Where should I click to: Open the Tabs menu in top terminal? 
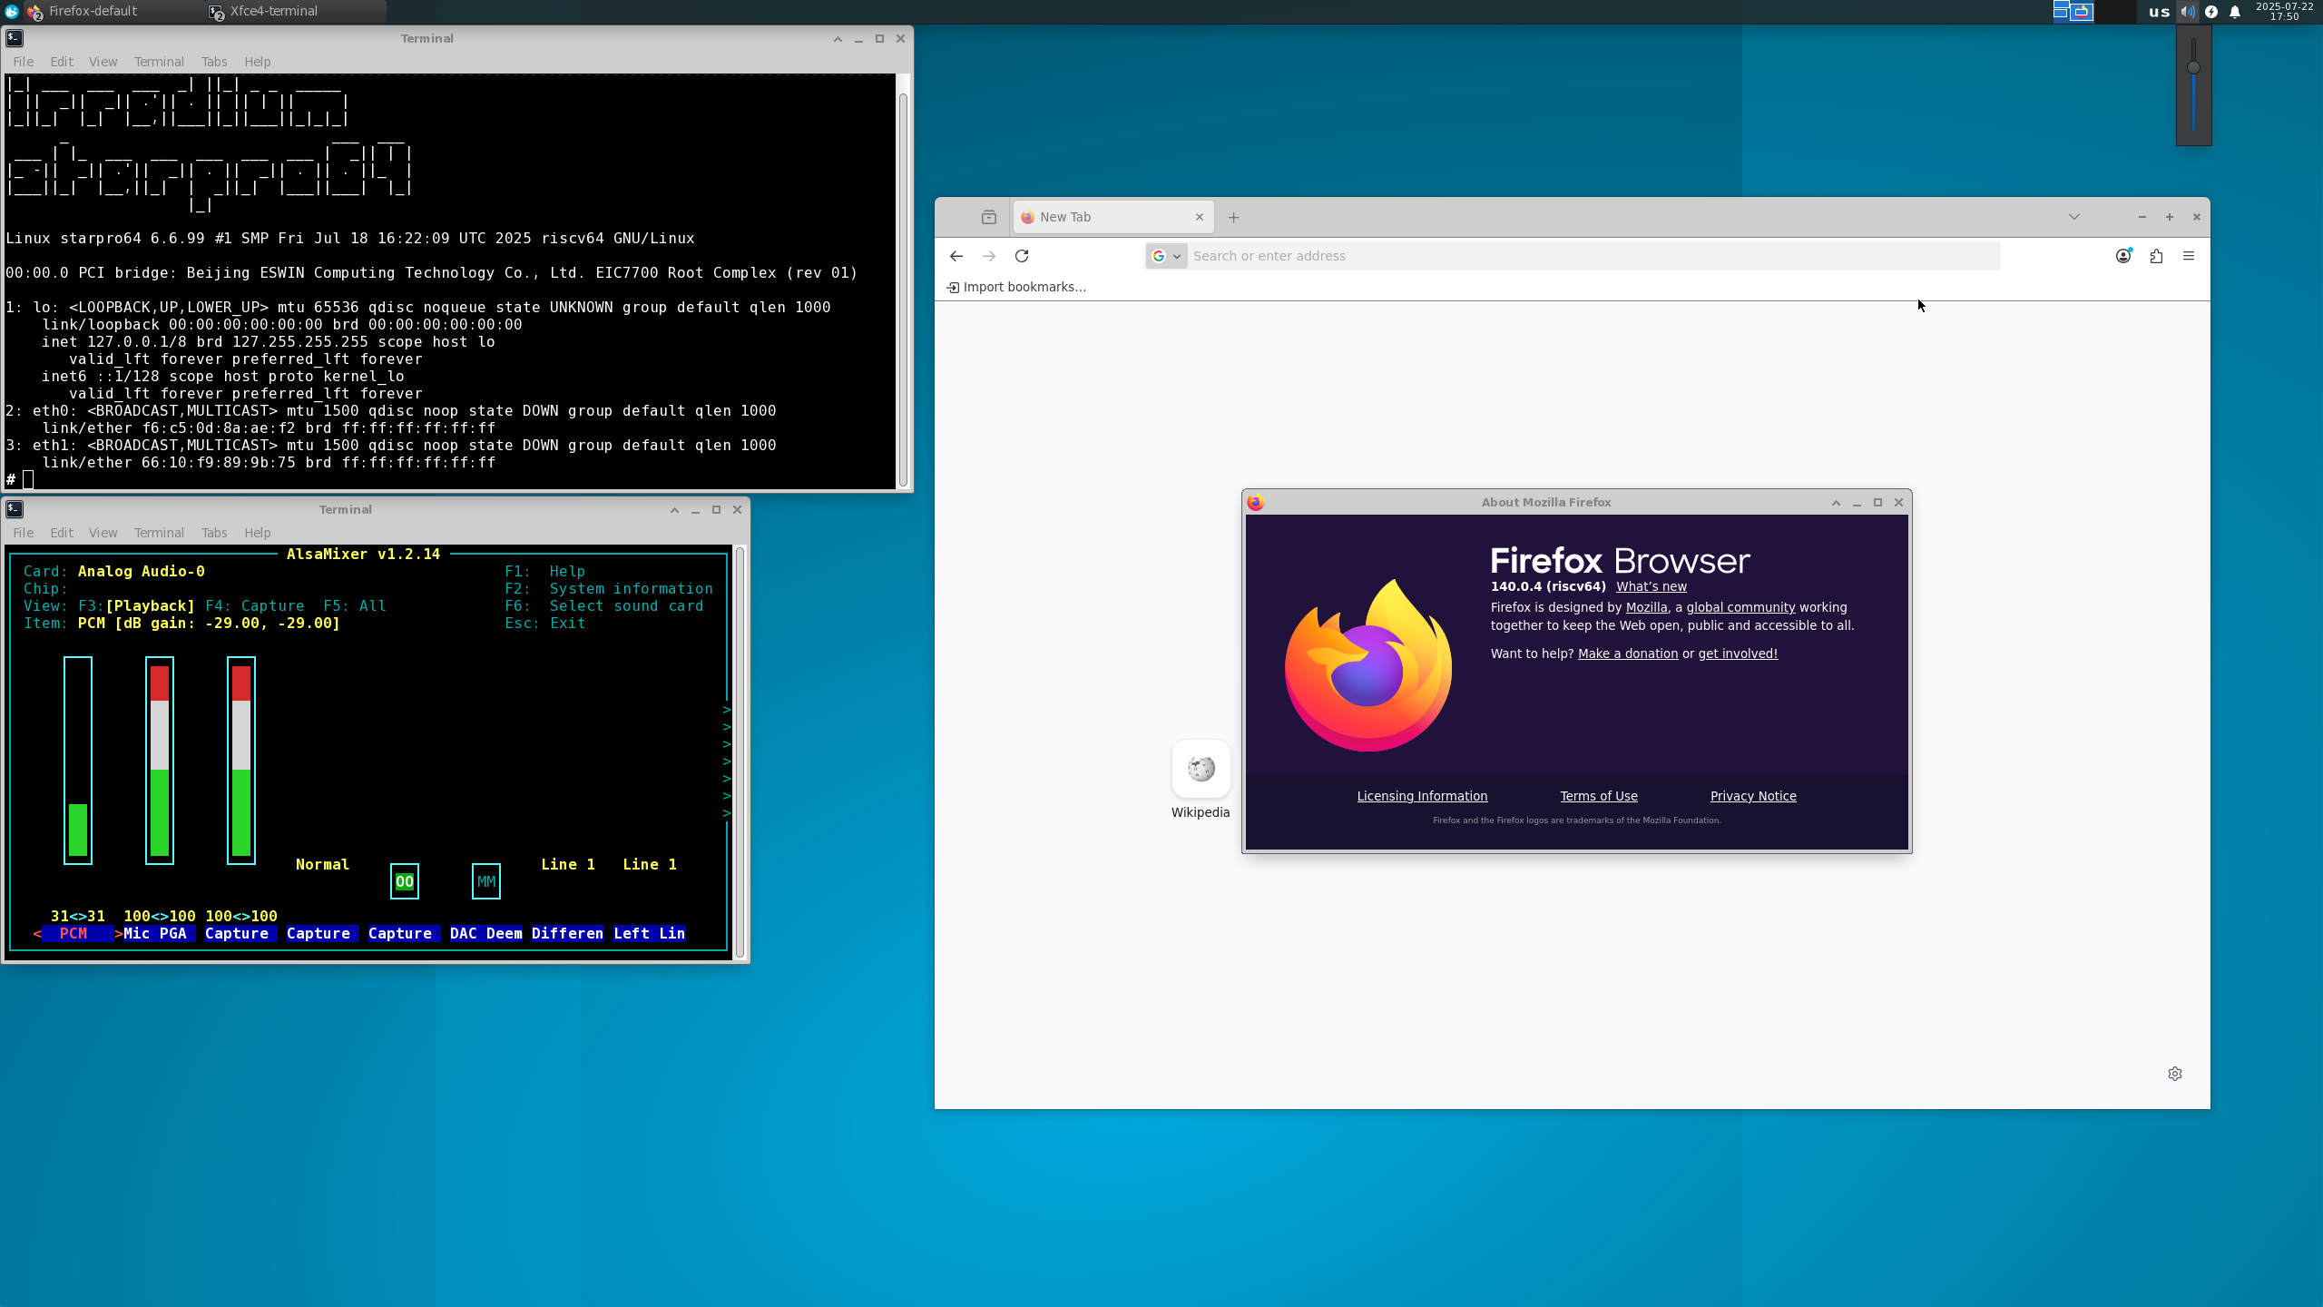(214, 62)
